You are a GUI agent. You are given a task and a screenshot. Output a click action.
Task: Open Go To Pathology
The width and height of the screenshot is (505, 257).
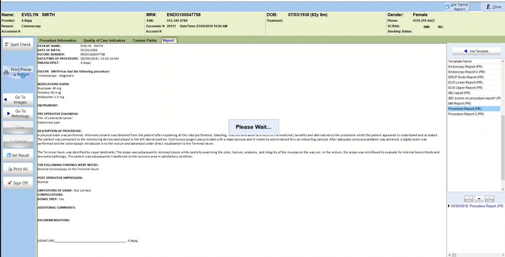(17, 113)
